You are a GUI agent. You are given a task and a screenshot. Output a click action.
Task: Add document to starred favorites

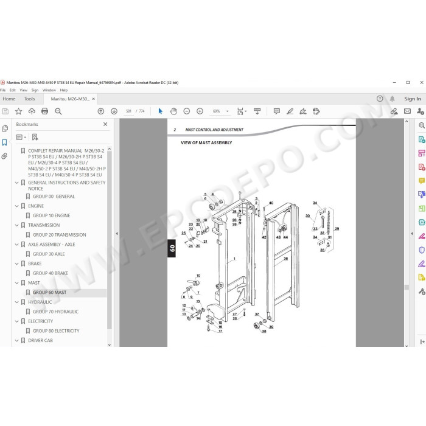point(18,111)
